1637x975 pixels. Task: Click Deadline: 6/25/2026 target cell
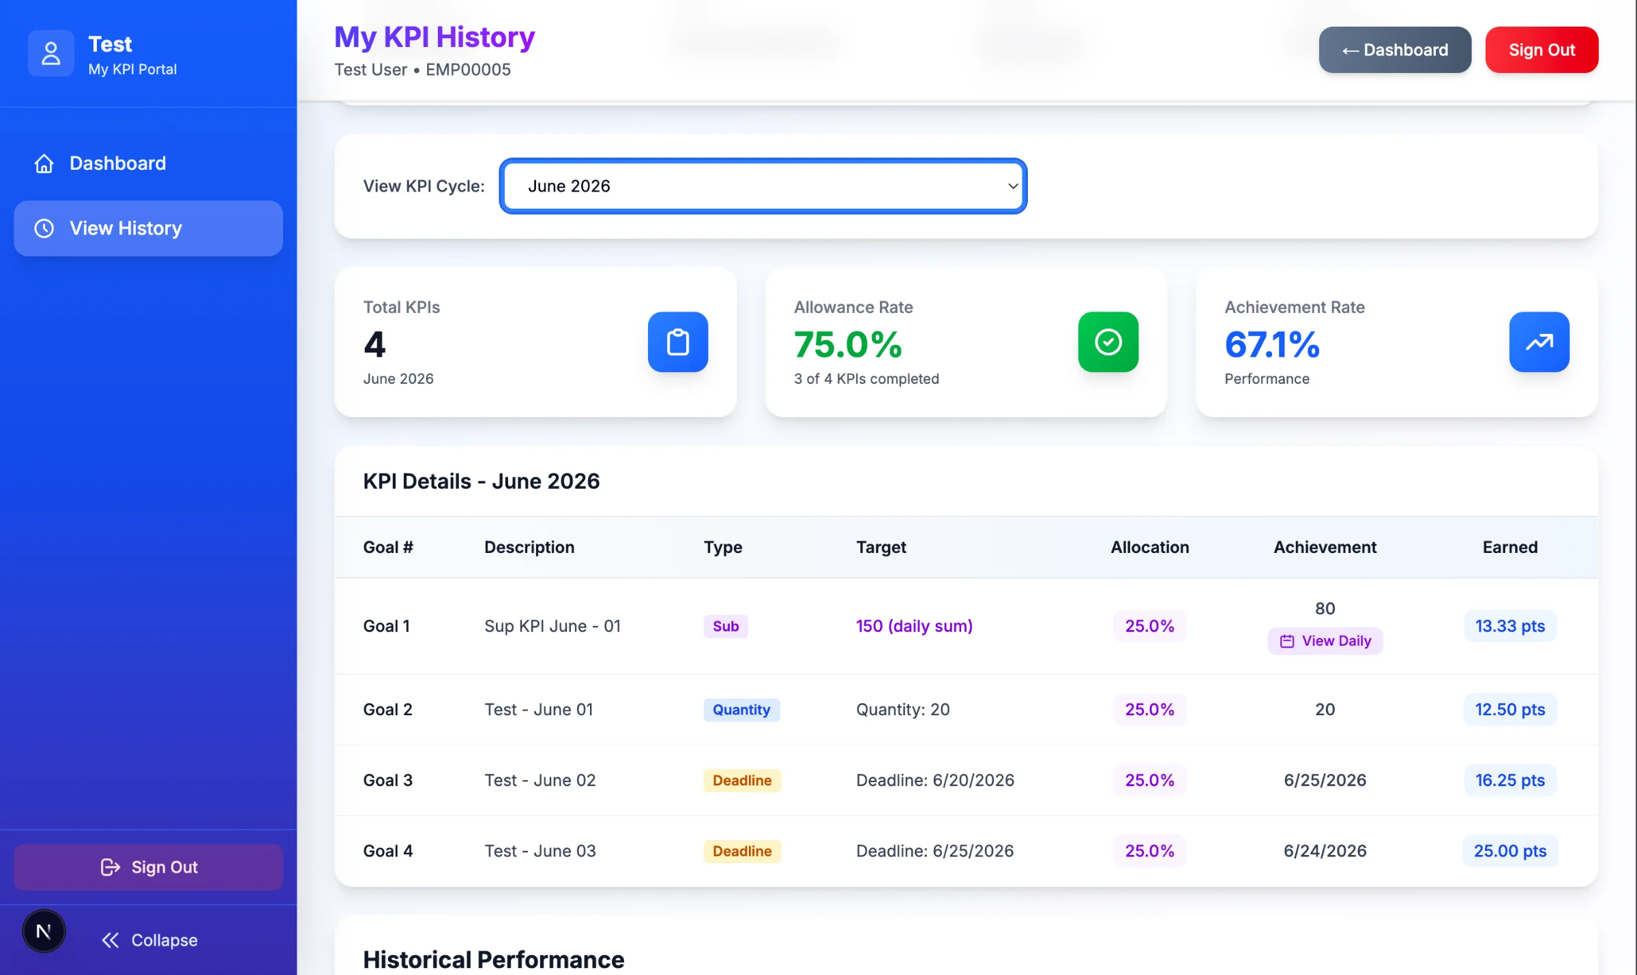[x=935, y=851]
